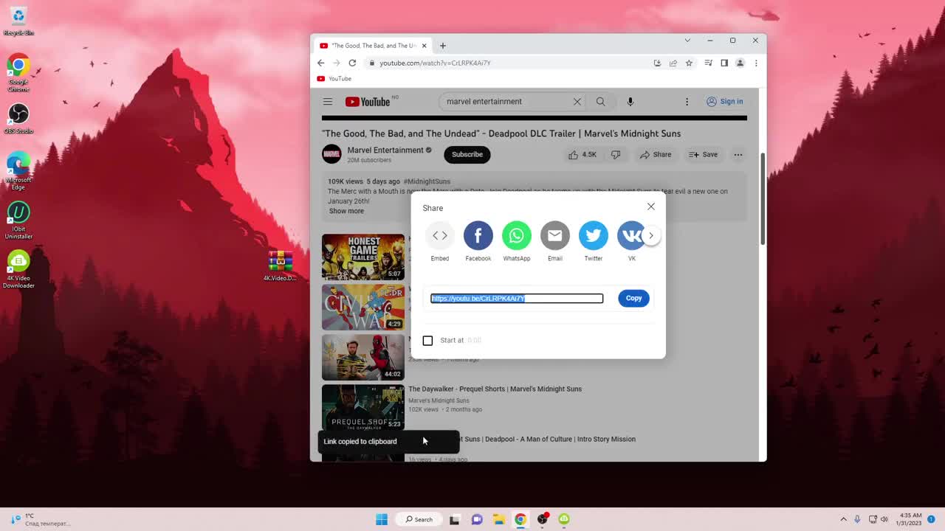
Task: Sign in to YouTube
Action: pyautogui.click(x=725, y=102)
